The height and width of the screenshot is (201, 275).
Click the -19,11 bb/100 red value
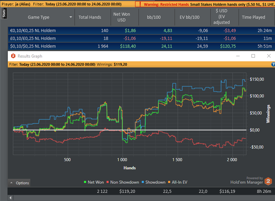(x=166, y=38)
